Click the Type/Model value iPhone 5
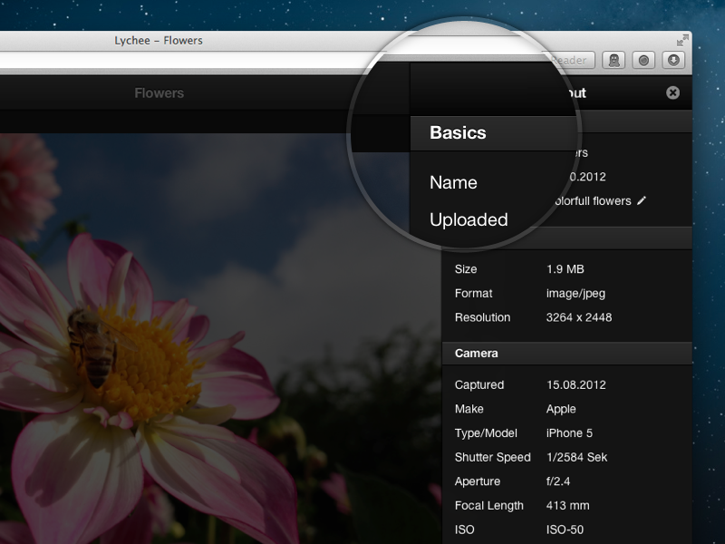 (569, 433)
